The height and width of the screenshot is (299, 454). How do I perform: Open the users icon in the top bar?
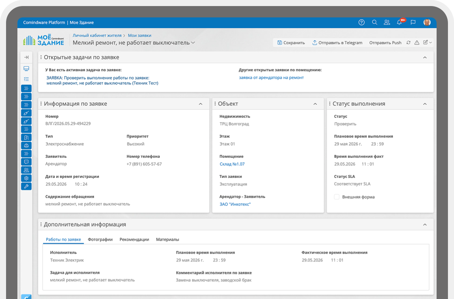pos(387,22)
